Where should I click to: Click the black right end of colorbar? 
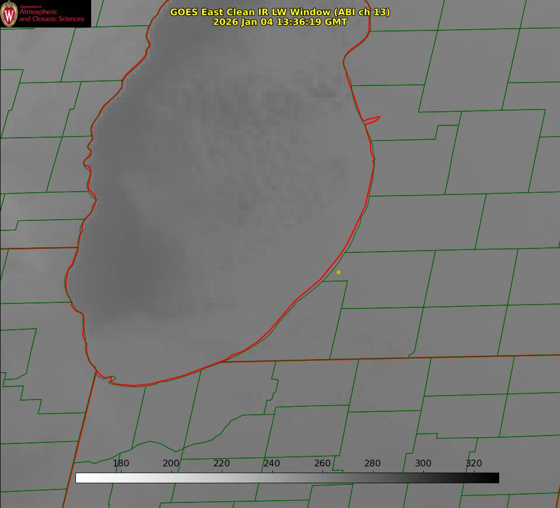tap(495, 478)
